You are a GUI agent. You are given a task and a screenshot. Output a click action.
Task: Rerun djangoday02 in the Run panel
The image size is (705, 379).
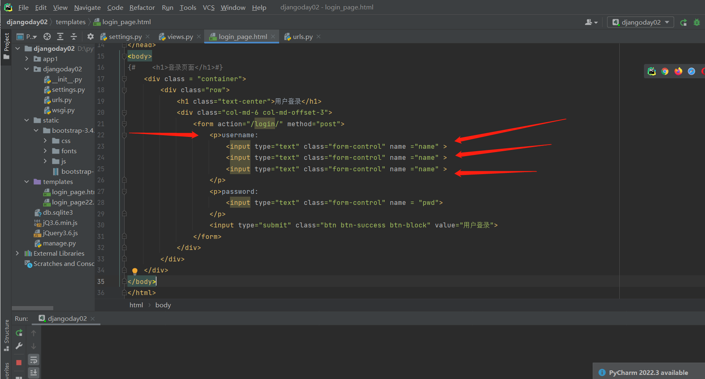tap(19, 333)
